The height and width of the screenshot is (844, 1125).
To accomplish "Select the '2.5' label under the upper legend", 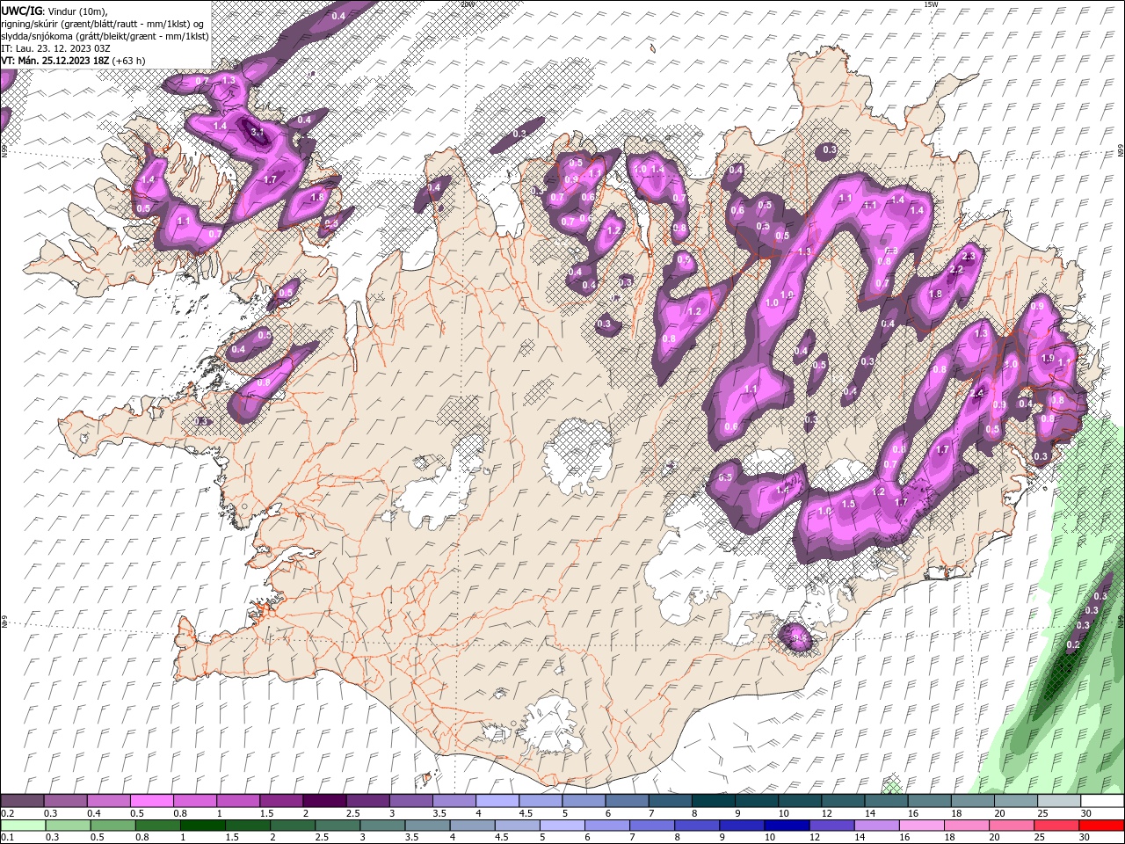I will [x=352, y=813].
